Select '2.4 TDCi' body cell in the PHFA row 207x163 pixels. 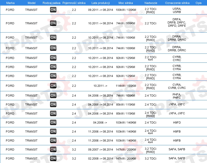pyautogui.click(x=151, y=96)
